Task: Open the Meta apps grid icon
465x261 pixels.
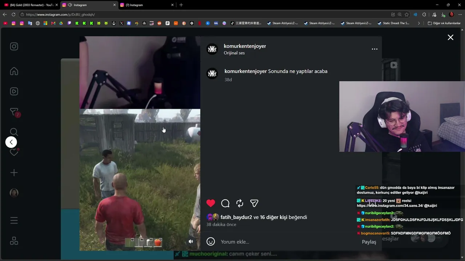Action: (x=14, y=241)
